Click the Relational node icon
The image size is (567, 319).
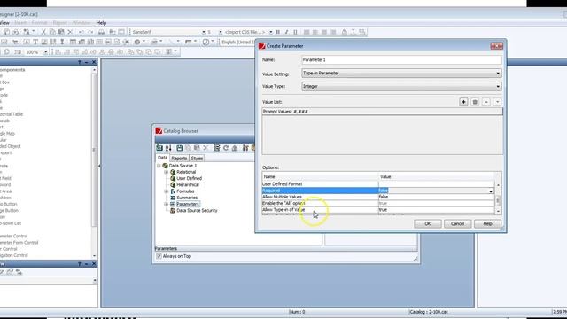pos(173,172)
